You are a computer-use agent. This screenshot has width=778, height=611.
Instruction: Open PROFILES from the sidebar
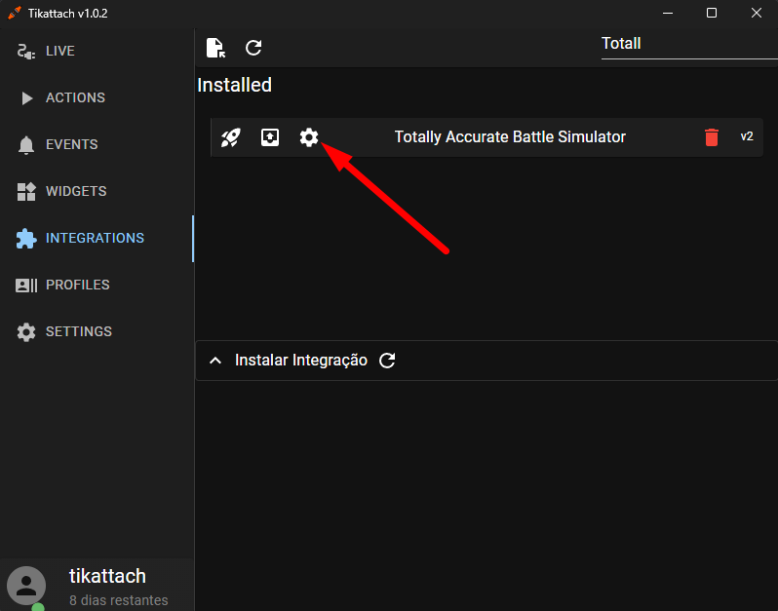point(97,285)
